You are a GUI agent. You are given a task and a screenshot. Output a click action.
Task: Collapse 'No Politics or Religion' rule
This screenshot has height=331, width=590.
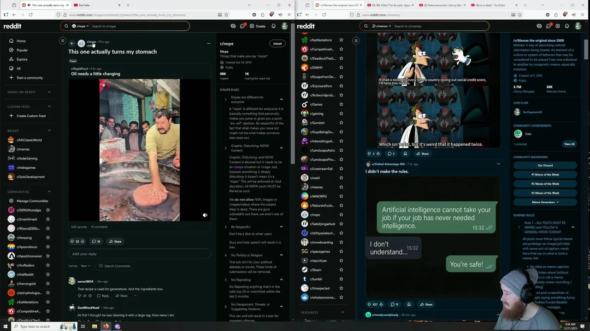(281, 255)
